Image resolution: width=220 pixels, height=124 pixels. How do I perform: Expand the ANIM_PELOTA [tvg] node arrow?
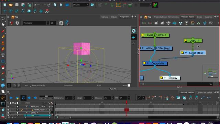pyautogui.click(x=143, y=48)
